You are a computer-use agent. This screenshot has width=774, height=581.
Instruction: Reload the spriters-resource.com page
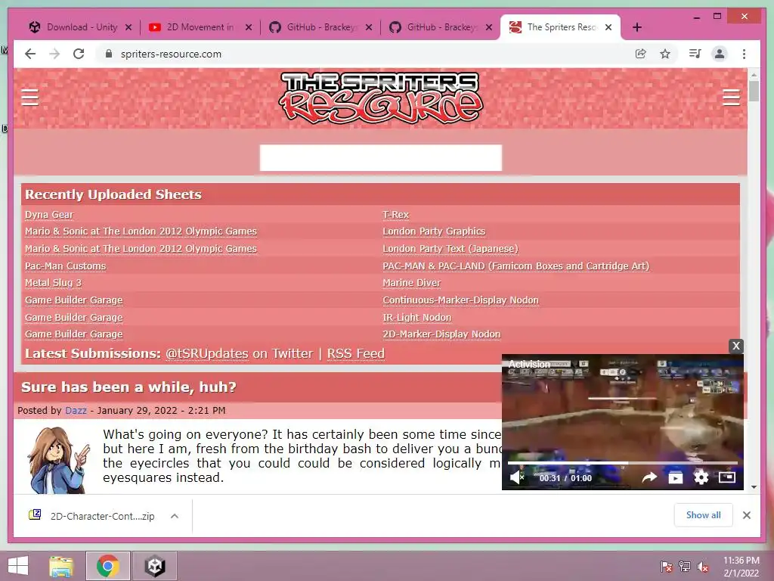tap(79, 54)
